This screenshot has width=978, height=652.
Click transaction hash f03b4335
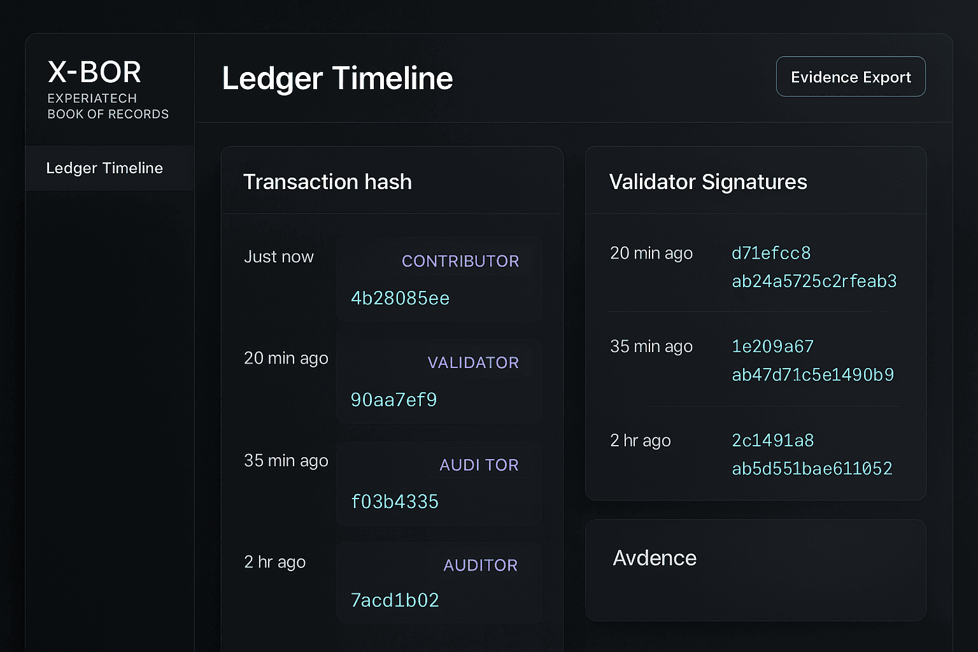point(395,501)
